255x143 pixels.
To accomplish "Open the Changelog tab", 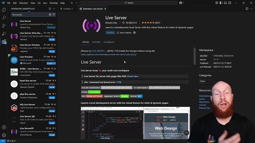I will pyautogui.click(x=109, y=42).
